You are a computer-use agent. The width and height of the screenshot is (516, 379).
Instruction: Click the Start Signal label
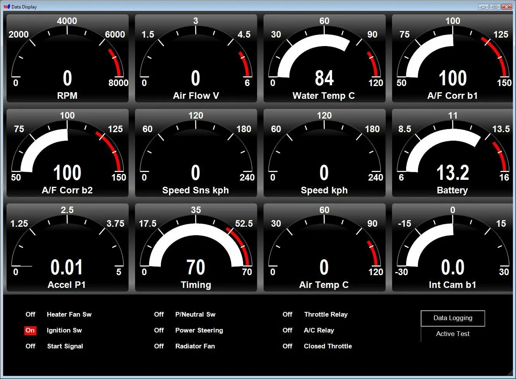point(65,346)
